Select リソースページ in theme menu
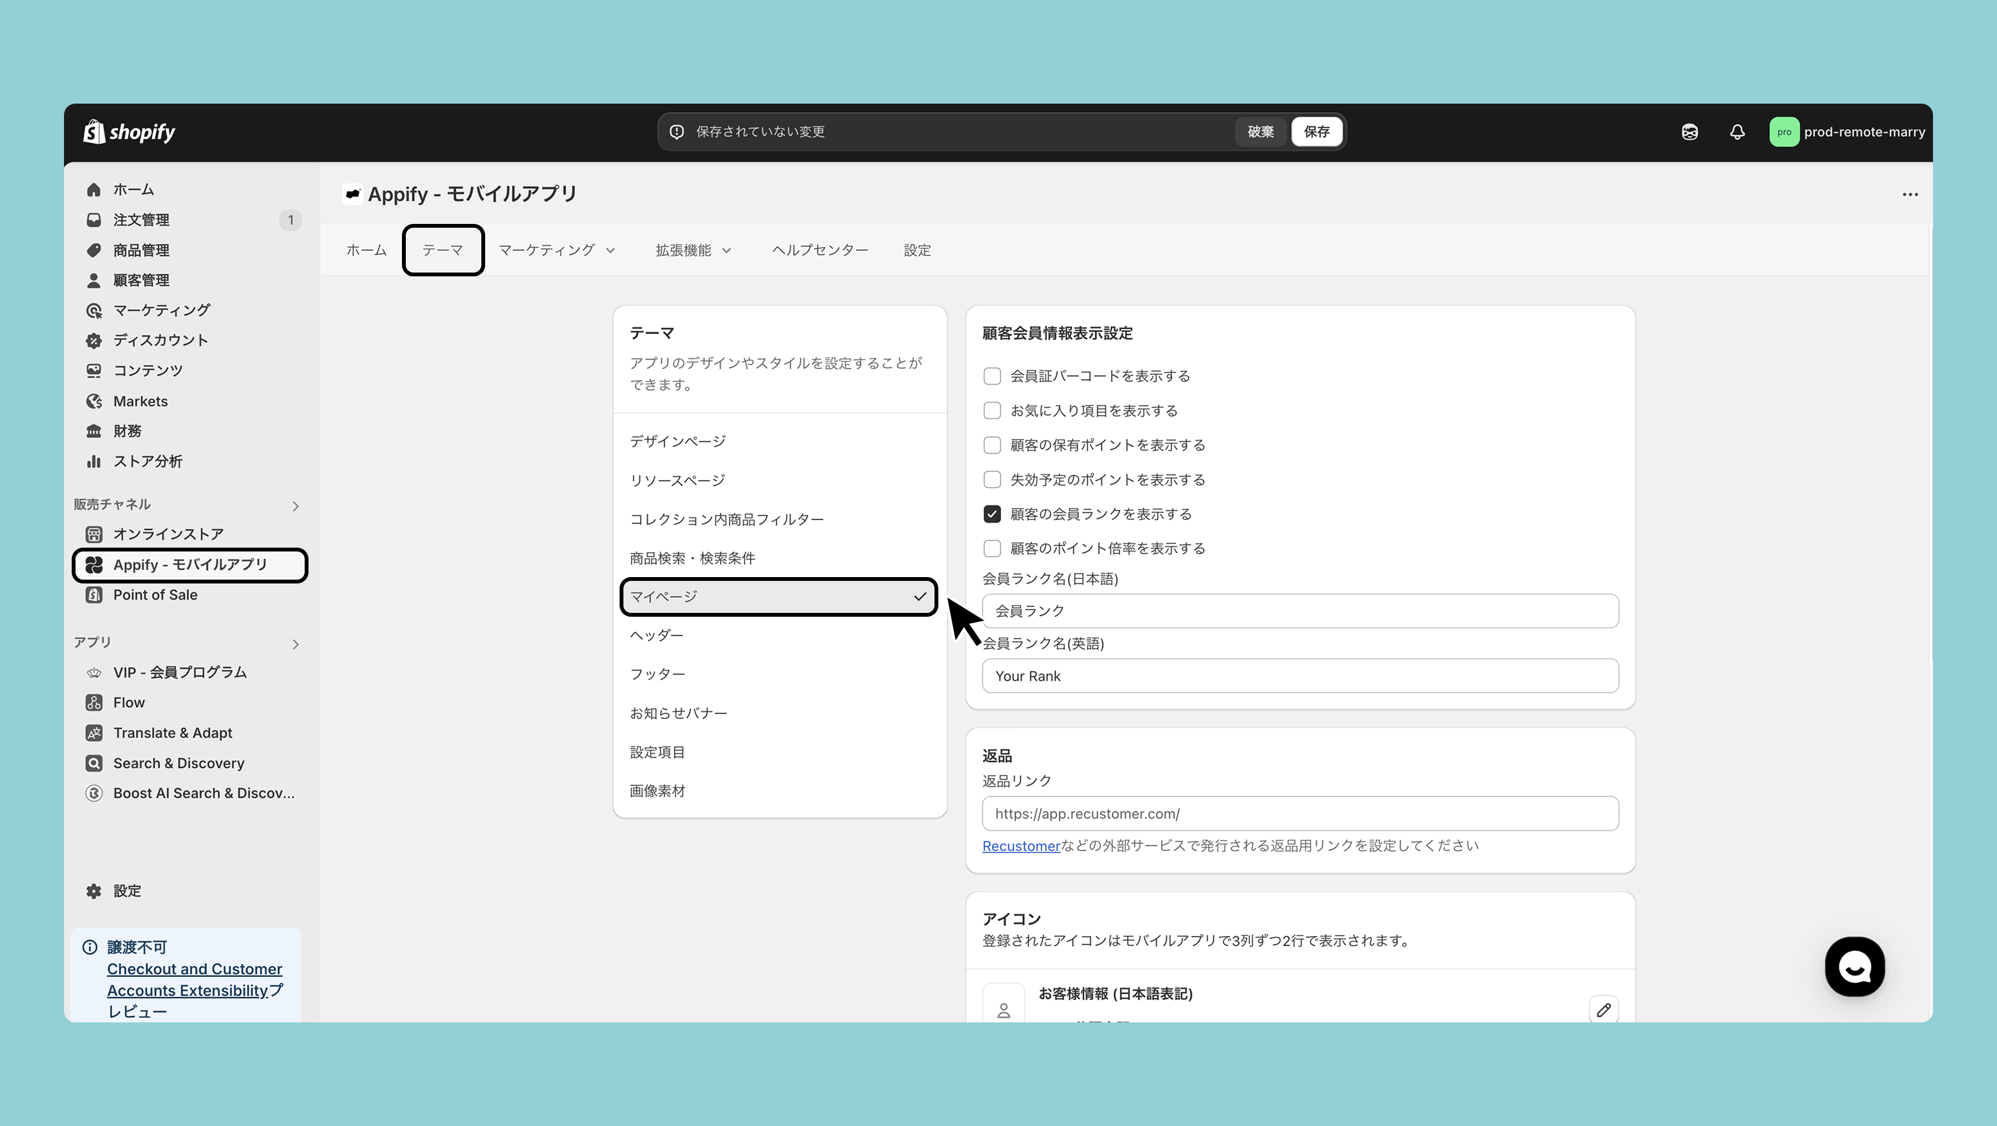The image size is (1997, 1126). click(x=778, y=480)
